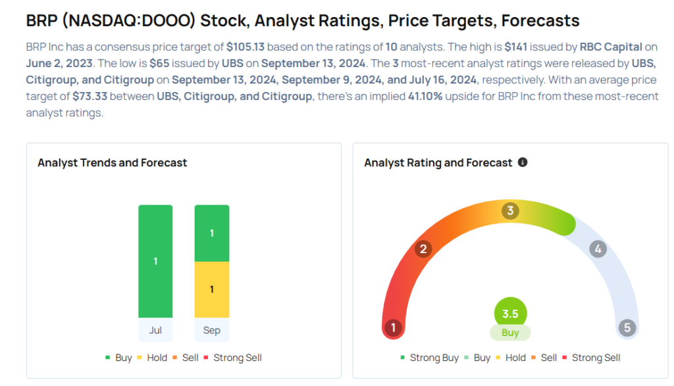Viewport: 674px width, 386px height.
Task: Select the Sep month label
Action: (212, 330)
